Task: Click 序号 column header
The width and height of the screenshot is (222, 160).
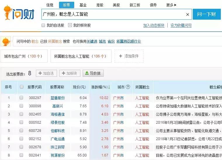Action: pos(8,87)
